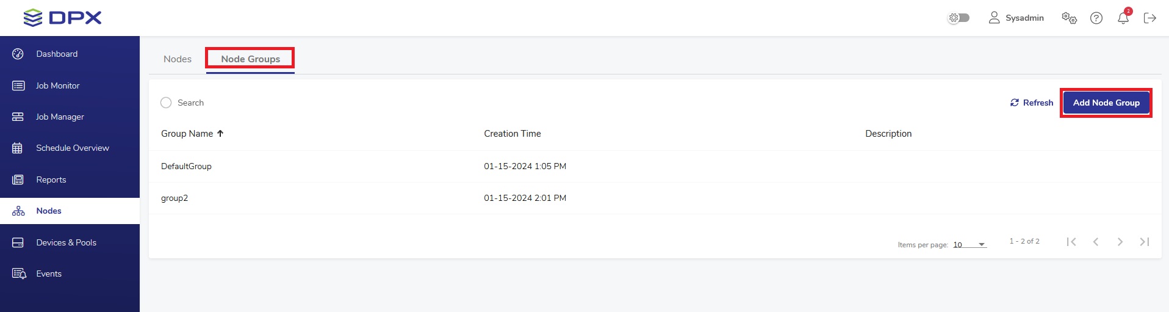Click the Add Node Group button
Image resolution: width=1169 pixels, height=312 pixels.
(x=1106, y=103)
